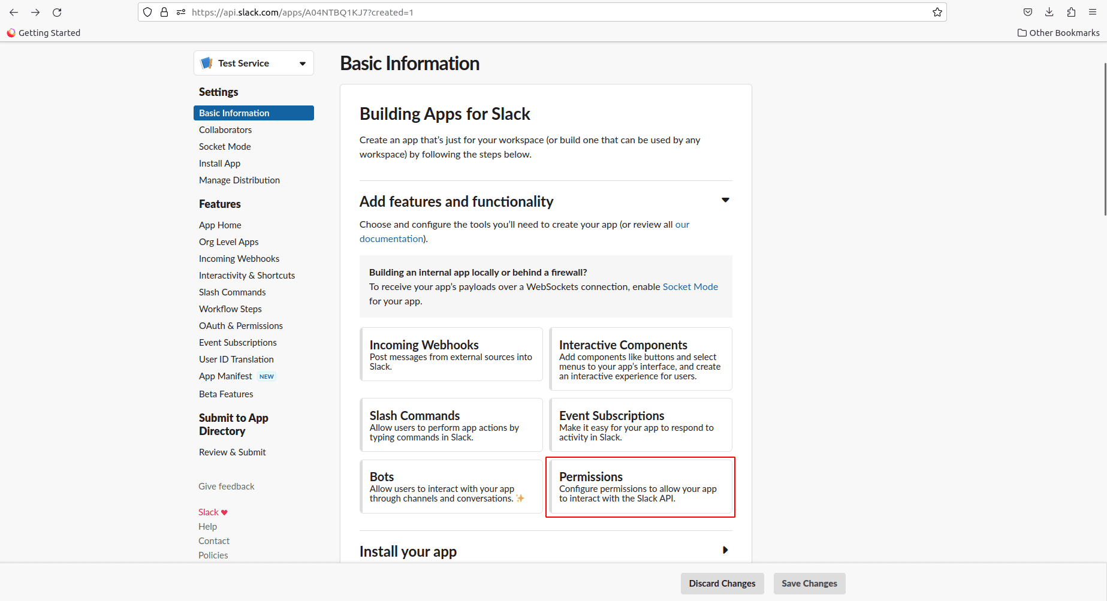
Task: Open App Home feature
Action: pos(220,225)
